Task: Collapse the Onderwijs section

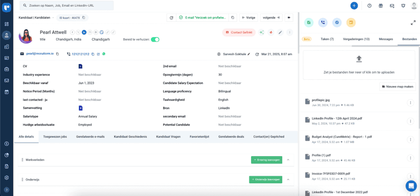Action: click(288, 179)
